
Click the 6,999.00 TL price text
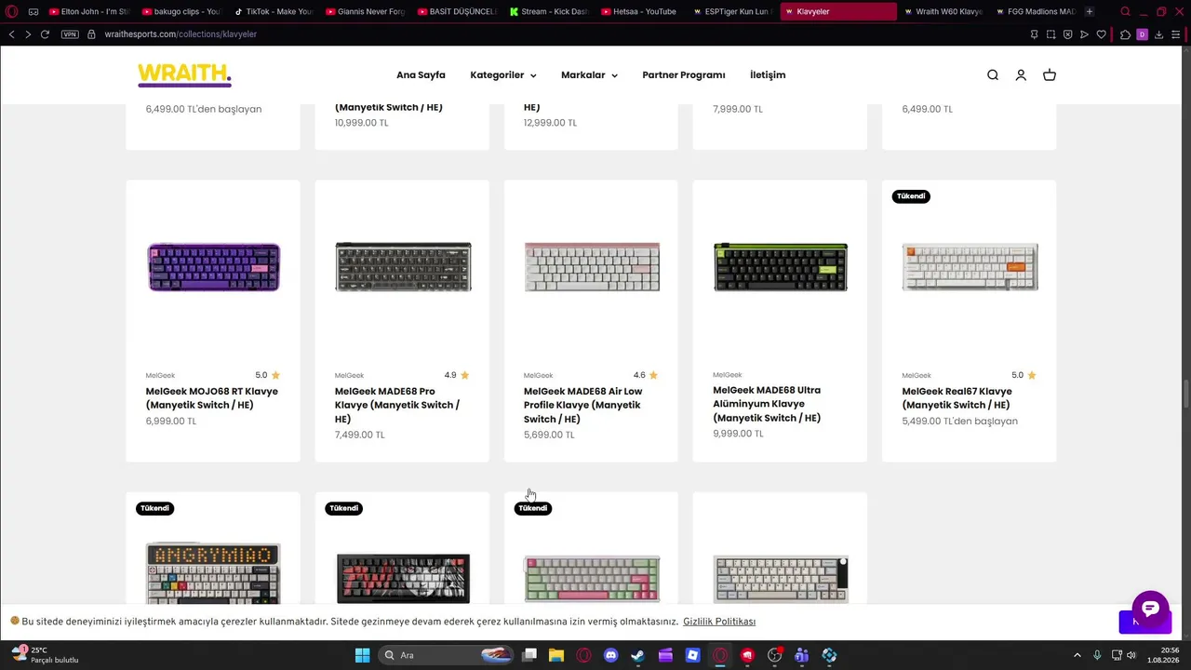coord(171,422)
